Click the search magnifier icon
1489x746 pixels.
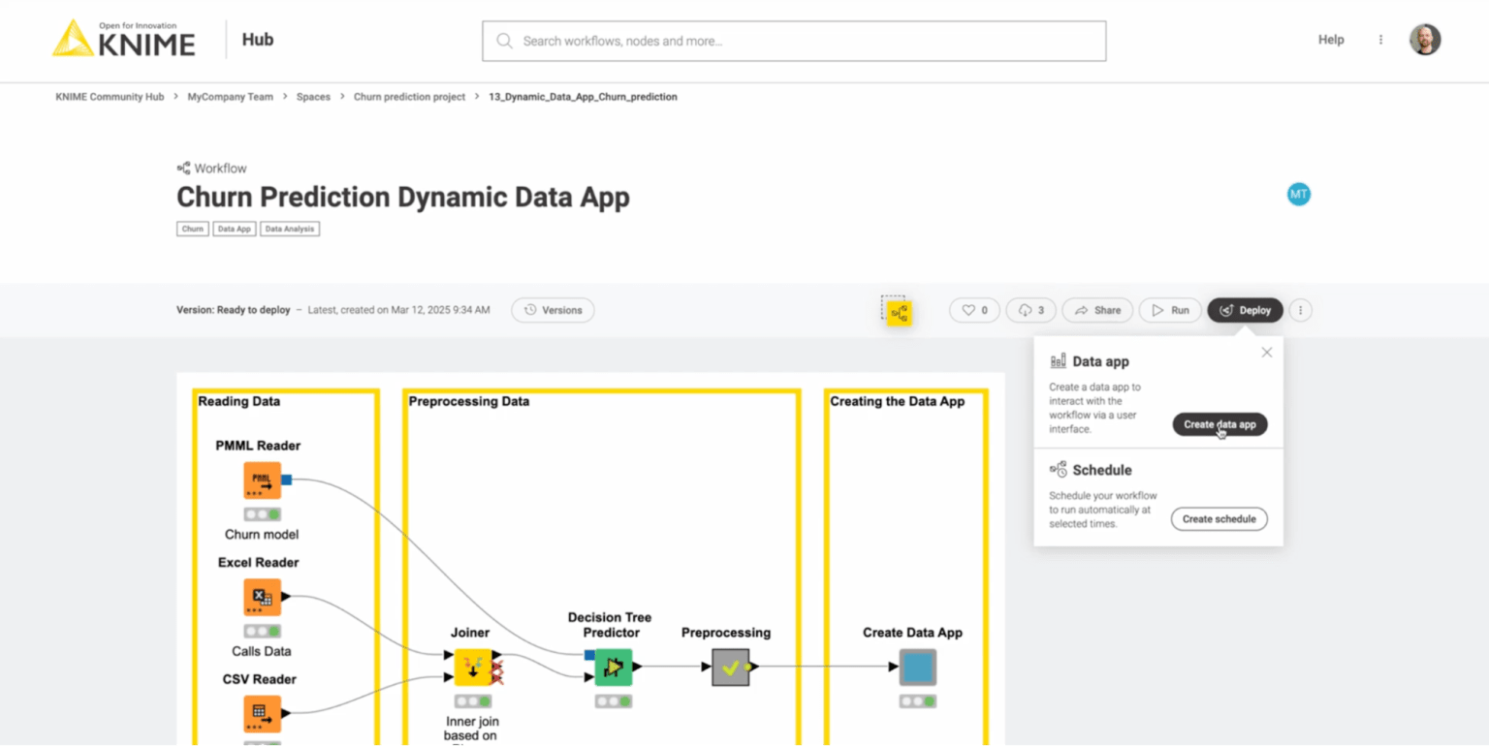coord(504,41)
